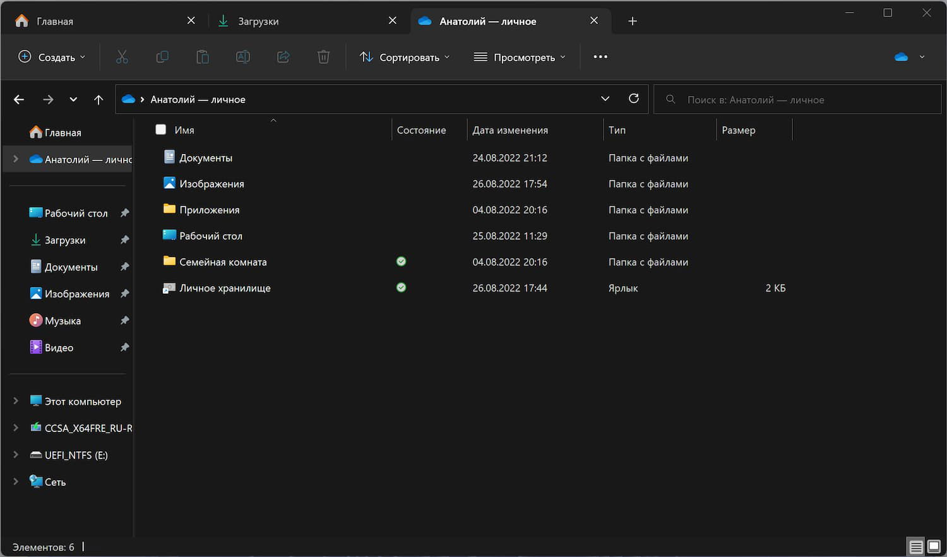The width and height of the screenshot is (947, 557).
Task: Click the Cut scissors icon in toolbar
Action: pyautogui.click(x=122, y=57)
